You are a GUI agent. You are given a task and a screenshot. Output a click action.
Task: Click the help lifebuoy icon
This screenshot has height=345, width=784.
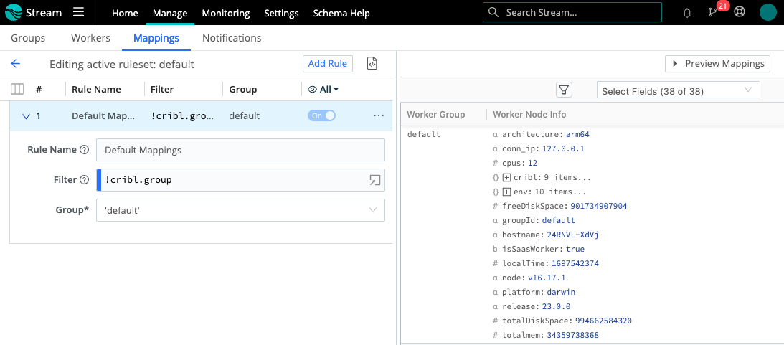(x=740, y=13)
